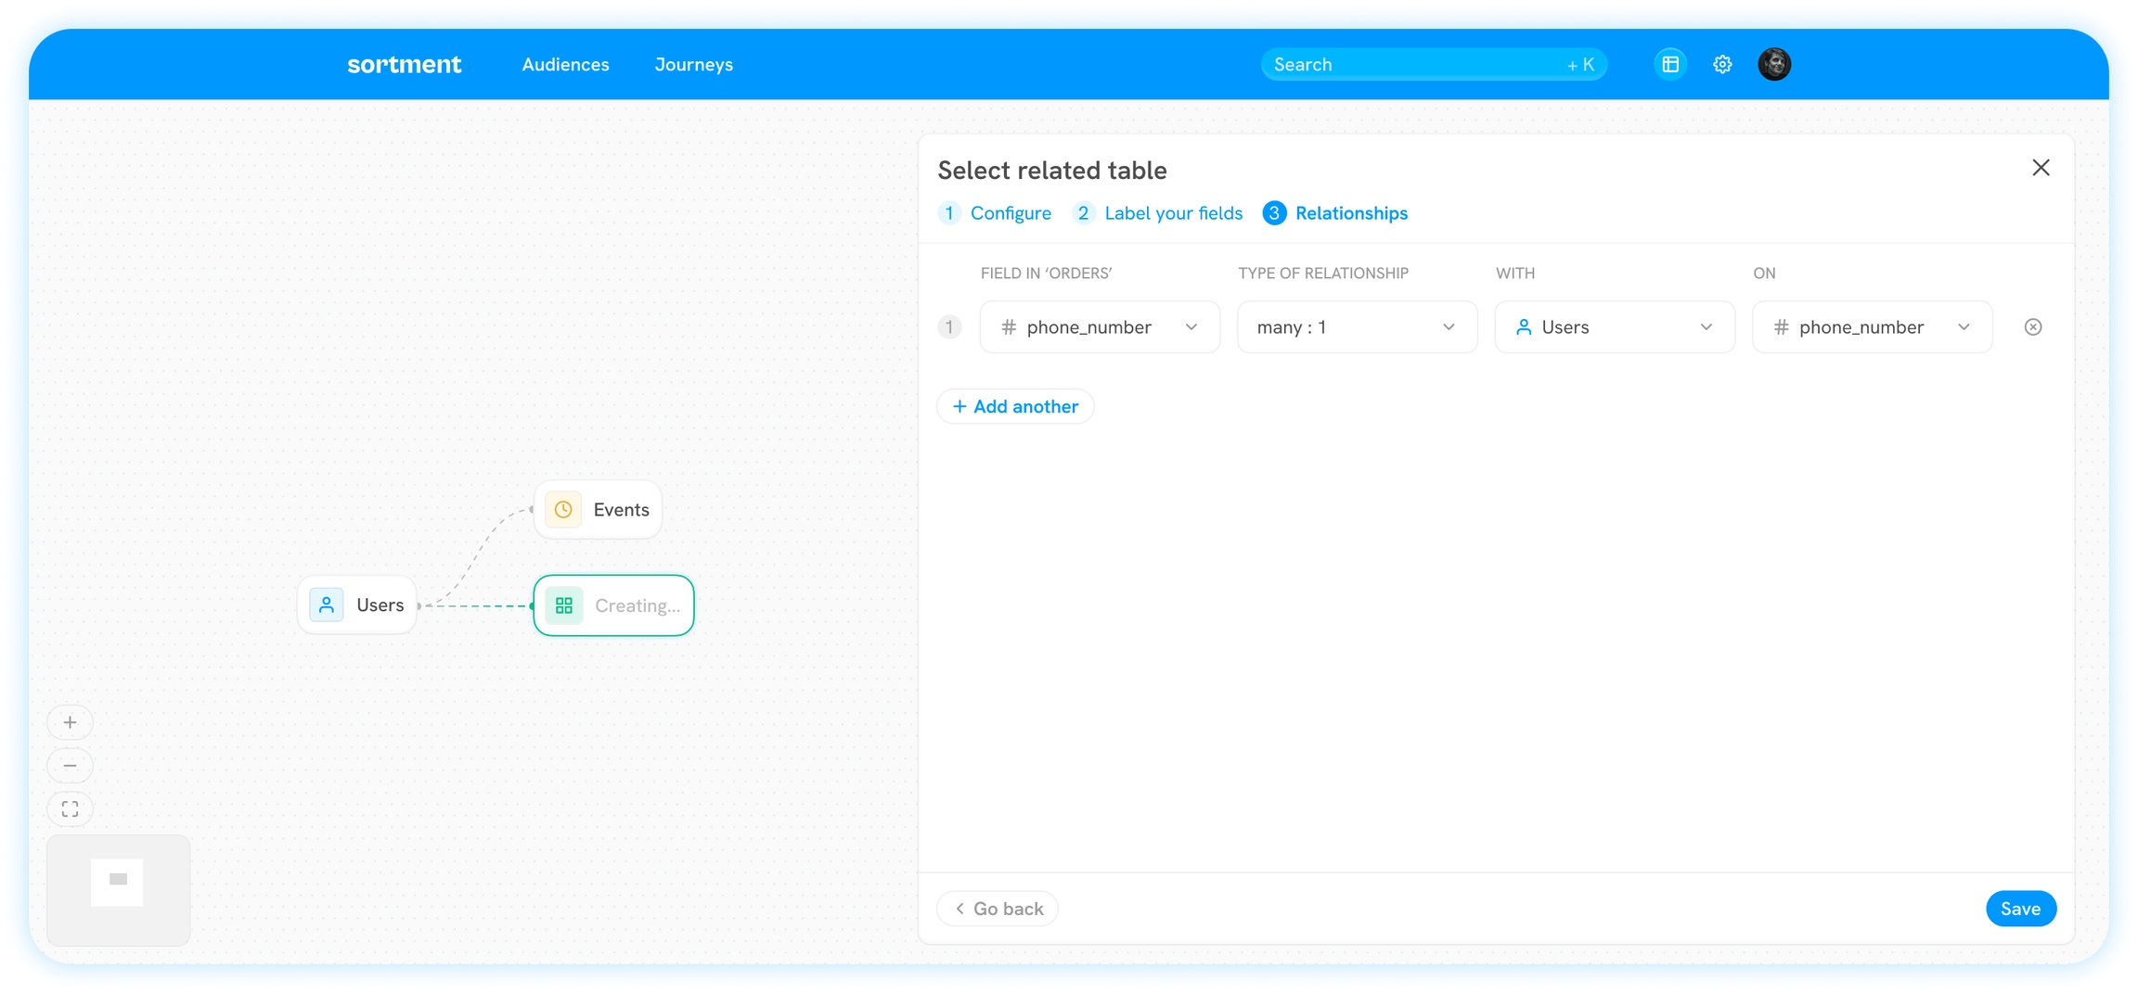Select the Events node on canvas
Screen dimensions: 2138x993
(599, 510)
